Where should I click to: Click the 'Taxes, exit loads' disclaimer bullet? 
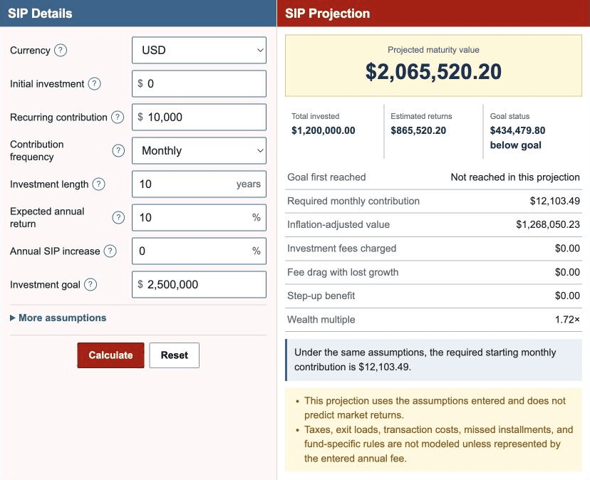pyautogui.click(x=438, y=444)
